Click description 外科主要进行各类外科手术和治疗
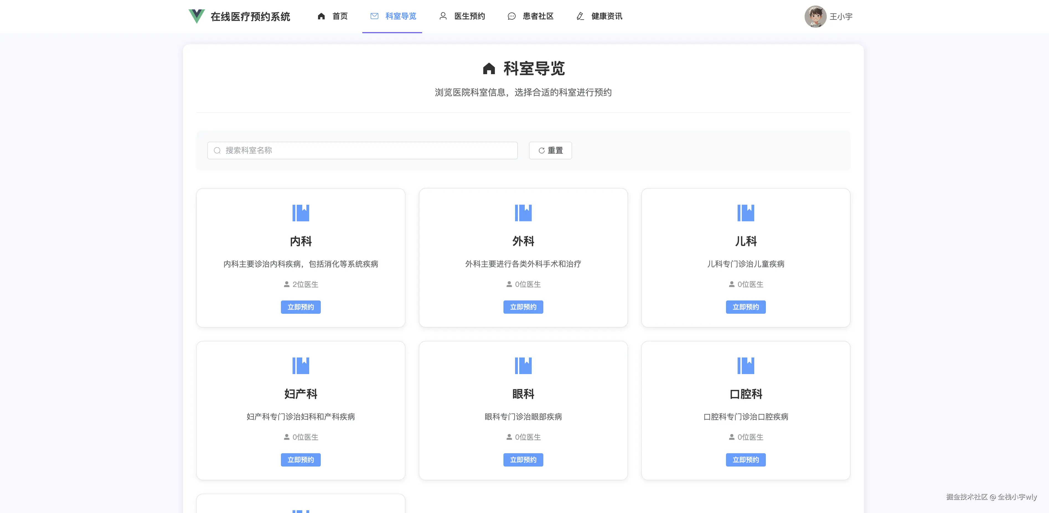Viewport: 1049px width, 513px height. [523, 264]
